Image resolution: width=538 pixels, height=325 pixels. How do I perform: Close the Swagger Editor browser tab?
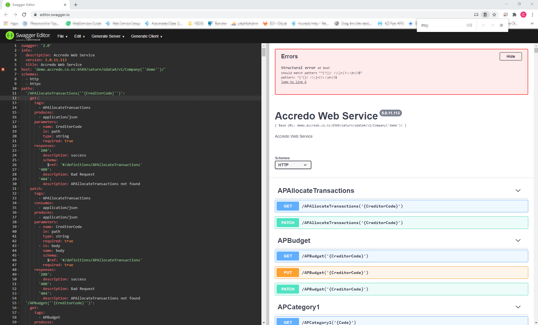coord(65,5)
